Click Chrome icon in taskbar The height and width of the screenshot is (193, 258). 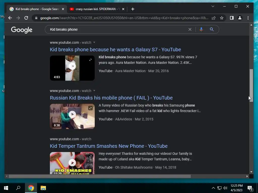(31, 188)
